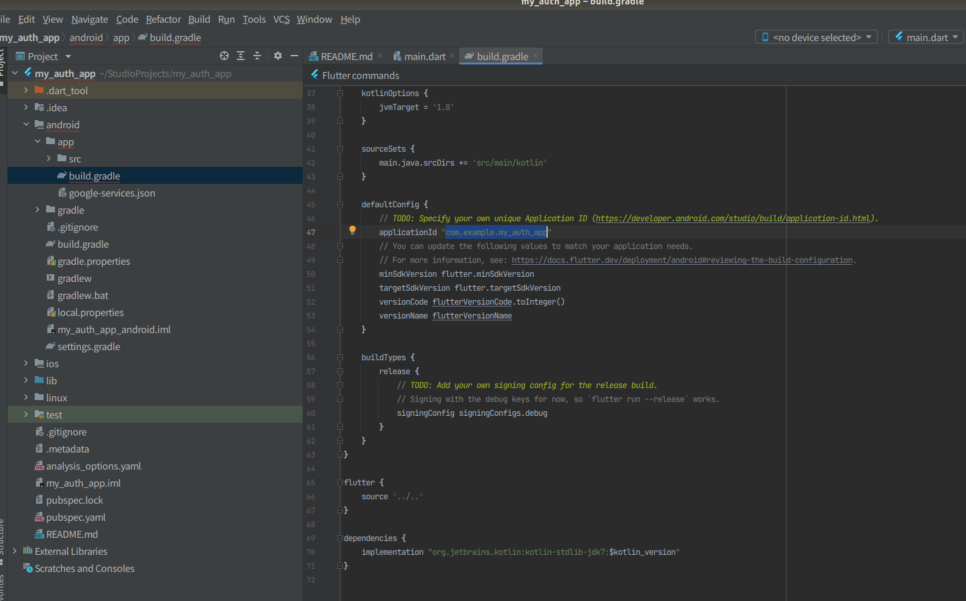Viewport: 966px width, 601px height.
Task: Open Project panel settings gear
Action: click(x=278, y=56)
